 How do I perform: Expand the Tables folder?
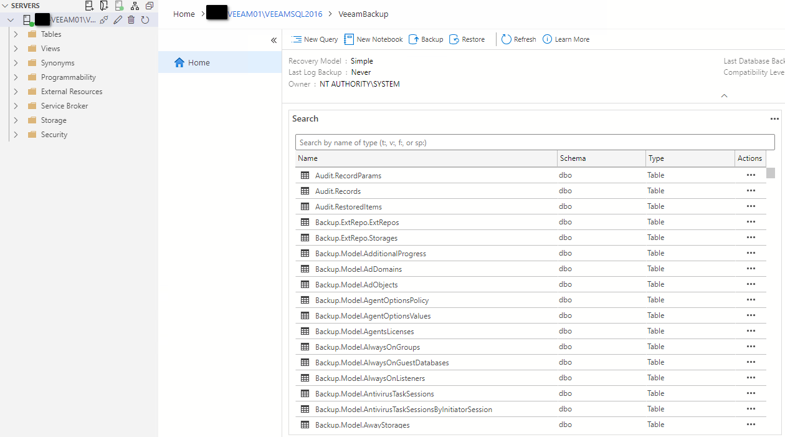pyautogui.click(x=16, y=34)
